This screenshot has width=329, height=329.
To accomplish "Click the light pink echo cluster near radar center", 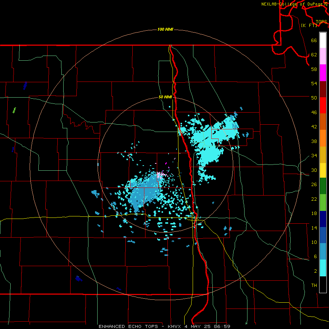I will point(161,175).
